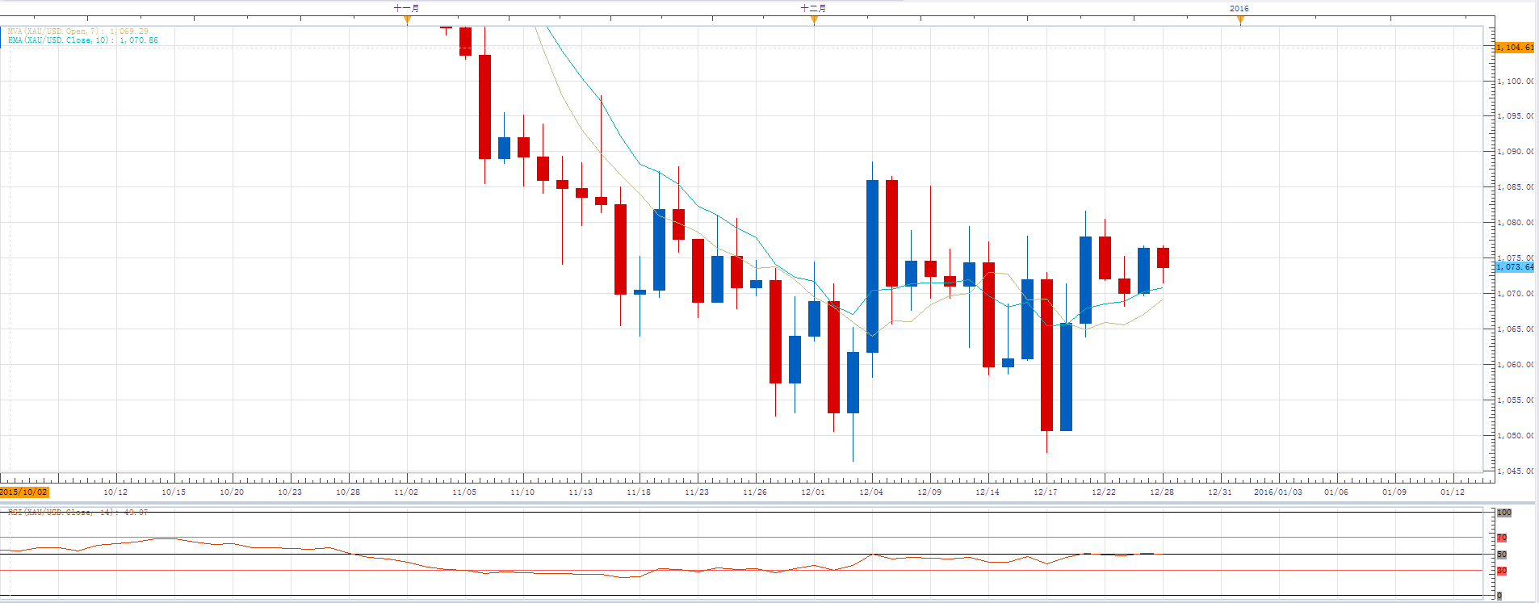Click the red RSI 70 level marker
The height and width of the screenshot is (603, 1539).
pos(1502,538)
